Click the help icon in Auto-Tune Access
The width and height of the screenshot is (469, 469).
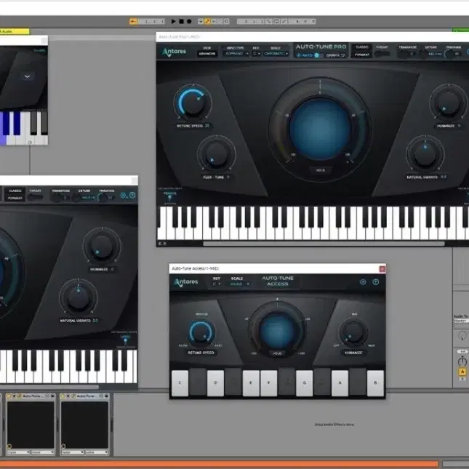coord(376,281)
